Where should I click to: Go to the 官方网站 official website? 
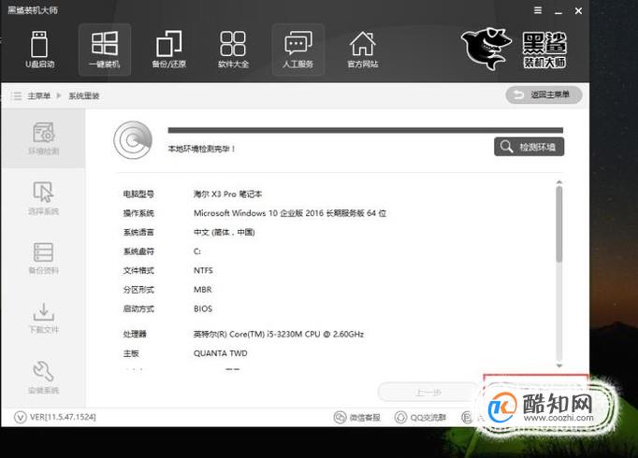363,50
